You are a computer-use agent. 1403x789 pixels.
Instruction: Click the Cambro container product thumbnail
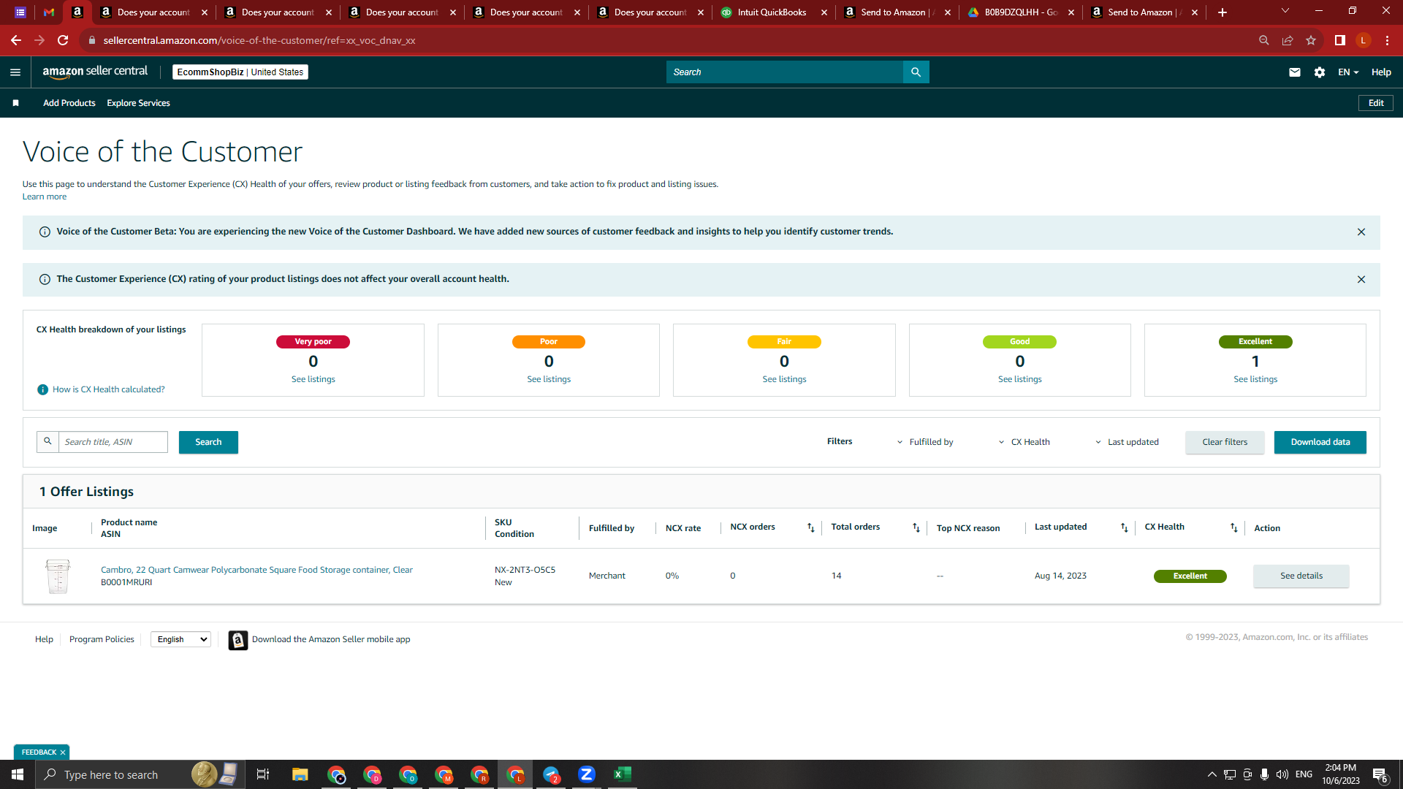58,576
